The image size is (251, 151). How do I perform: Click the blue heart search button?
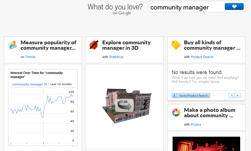(234, 6)
